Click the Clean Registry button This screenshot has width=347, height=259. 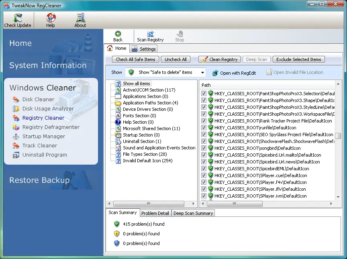pos(219,59)
